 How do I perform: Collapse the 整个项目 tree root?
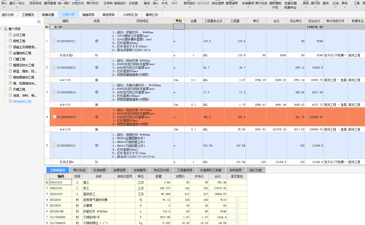[x=1, y=29]
